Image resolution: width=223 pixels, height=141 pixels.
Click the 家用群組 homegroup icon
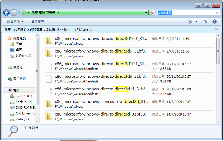pyautogui.click(x=10, y=79)
